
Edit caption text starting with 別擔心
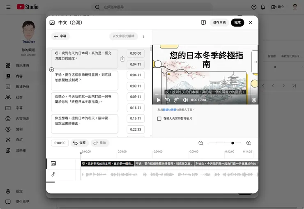pyautogui.click(x=84, y=102)
